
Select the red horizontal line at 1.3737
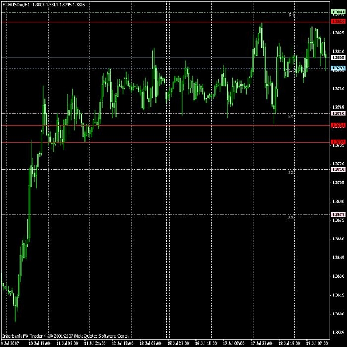click(165, 142)
